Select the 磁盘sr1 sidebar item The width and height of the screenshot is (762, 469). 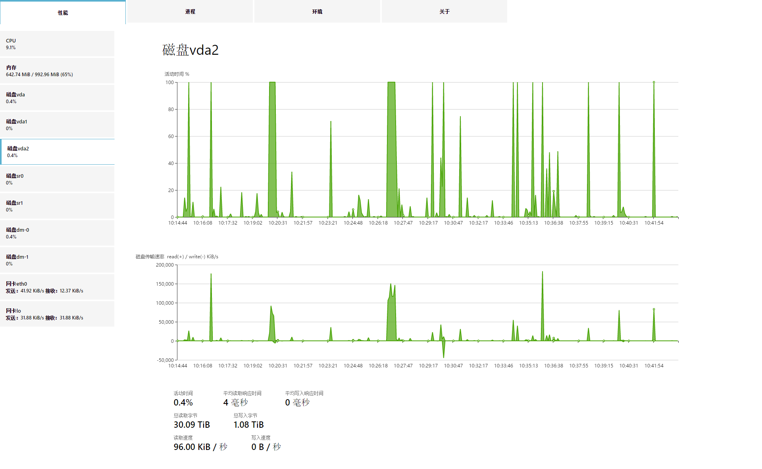57,206
